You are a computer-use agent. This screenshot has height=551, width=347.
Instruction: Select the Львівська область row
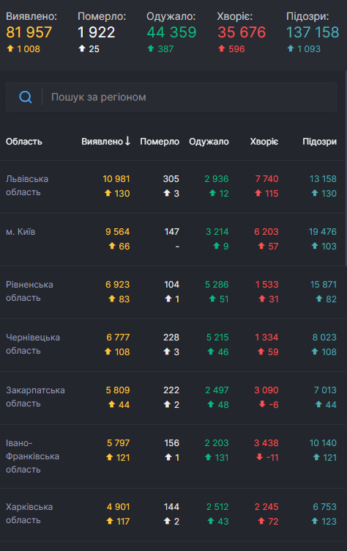point(173,186)
